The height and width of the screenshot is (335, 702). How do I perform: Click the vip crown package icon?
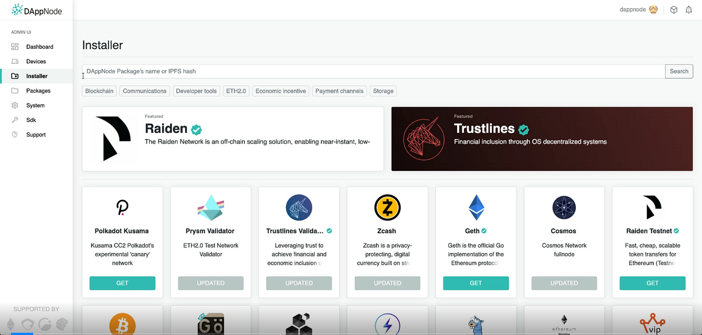point(652,324)
